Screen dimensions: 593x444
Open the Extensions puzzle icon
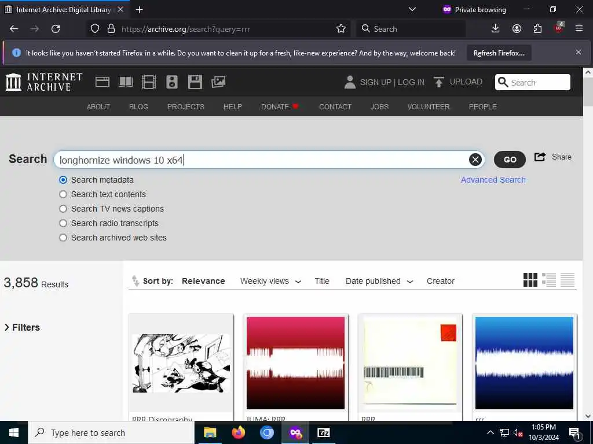click(x=537, y=29)
